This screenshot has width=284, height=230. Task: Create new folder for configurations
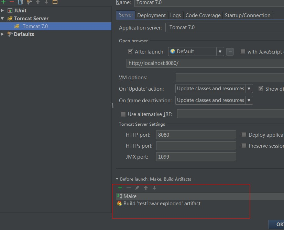[55, 2]
